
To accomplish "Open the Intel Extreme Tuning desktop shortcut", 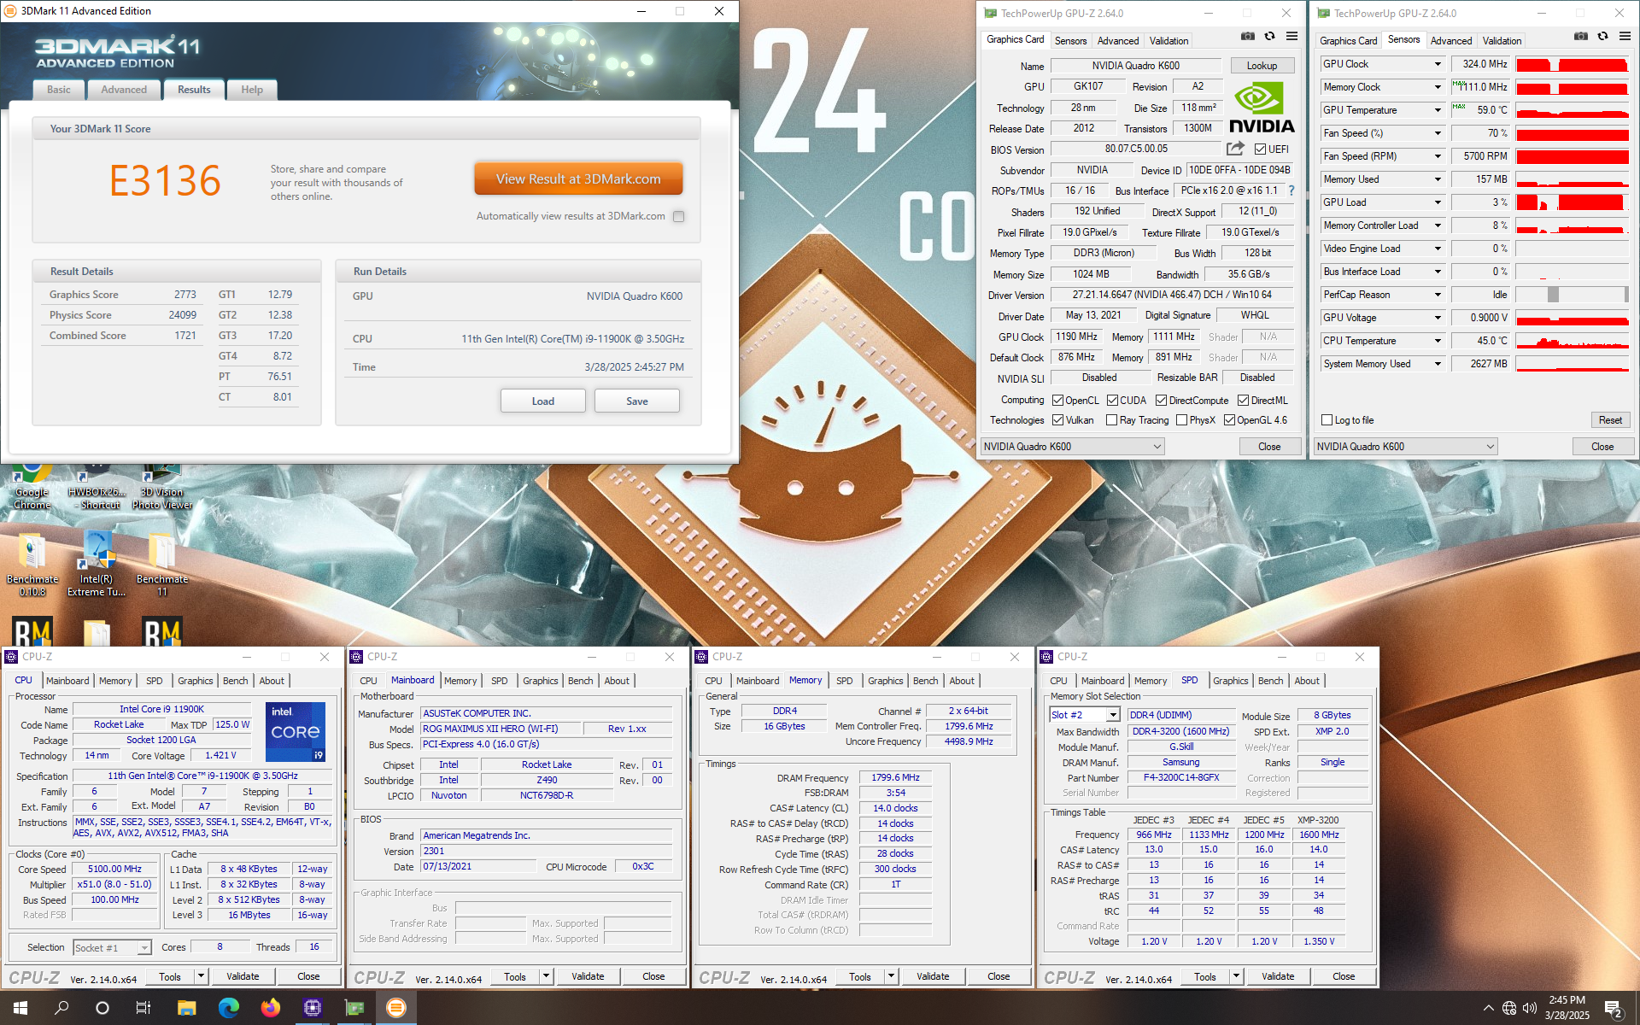I will [97, 562].
